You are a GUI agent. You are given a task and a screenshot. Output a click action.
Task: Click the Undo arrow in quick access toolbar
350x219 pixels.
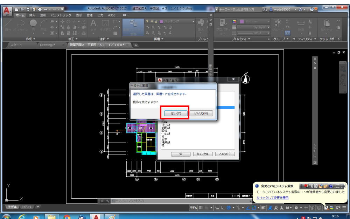coord(46,9)
